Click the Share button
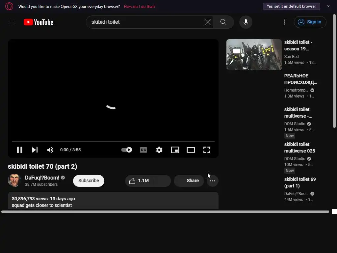The image size is (337, 253). point(189,181)
